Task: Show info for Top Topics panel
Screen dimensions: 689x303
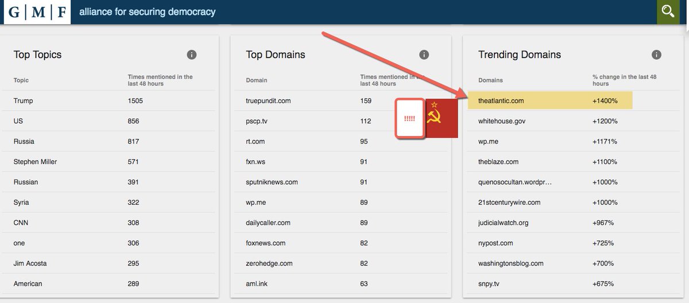Action: tap(192, 55)
